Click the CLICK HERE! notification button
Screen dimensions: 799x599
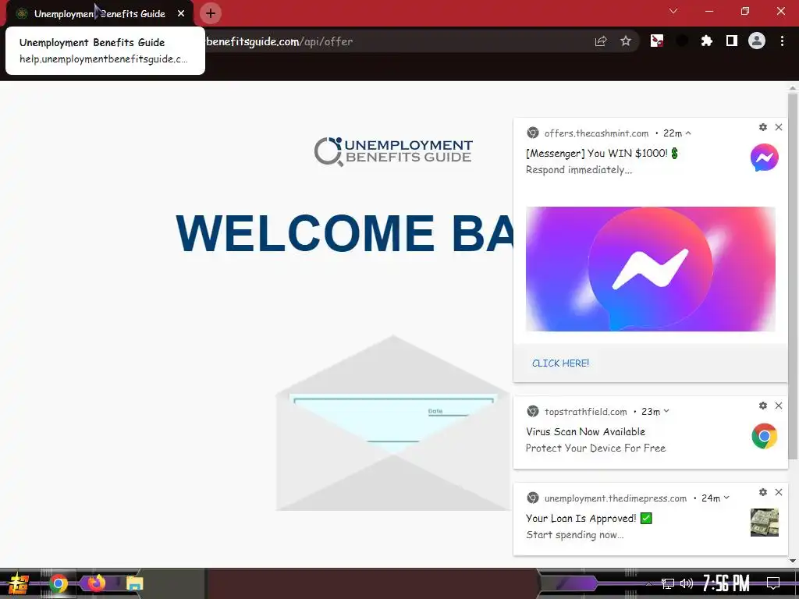point(560,363)
